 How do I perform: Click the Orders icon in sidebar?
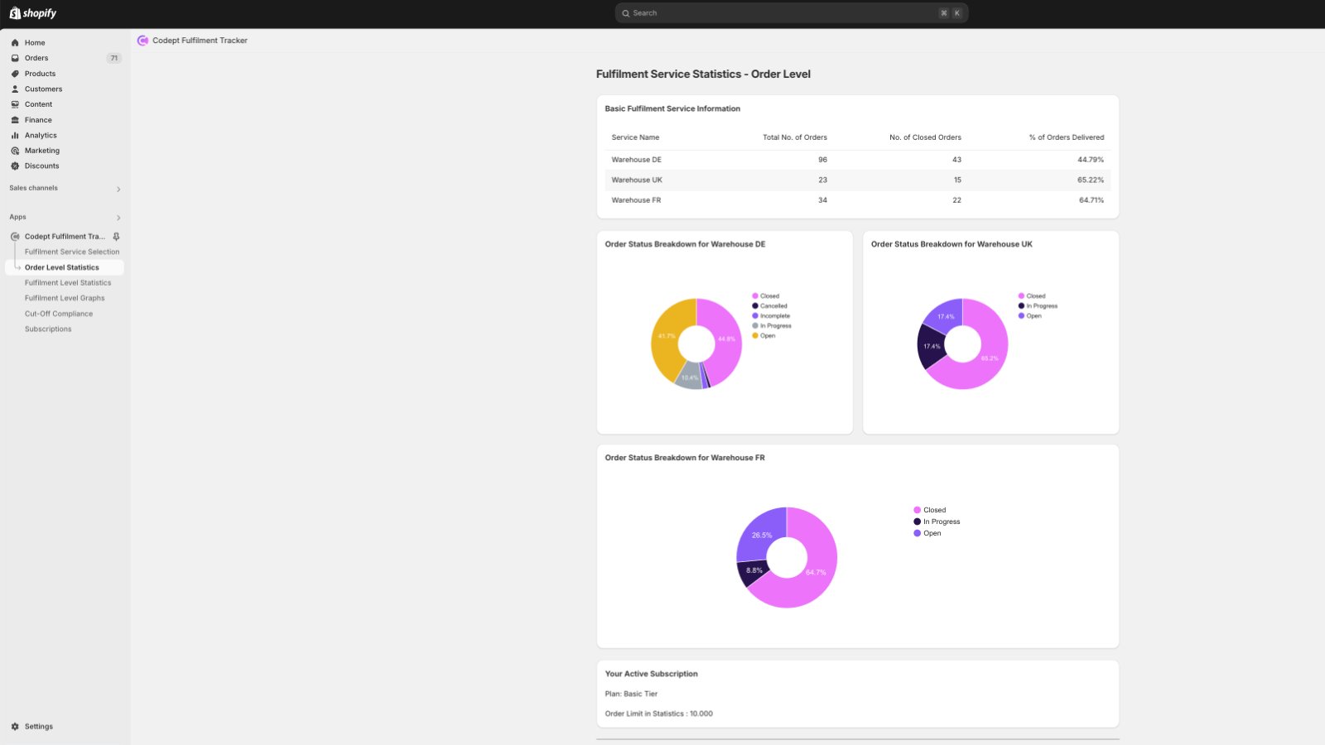(15, 58)
